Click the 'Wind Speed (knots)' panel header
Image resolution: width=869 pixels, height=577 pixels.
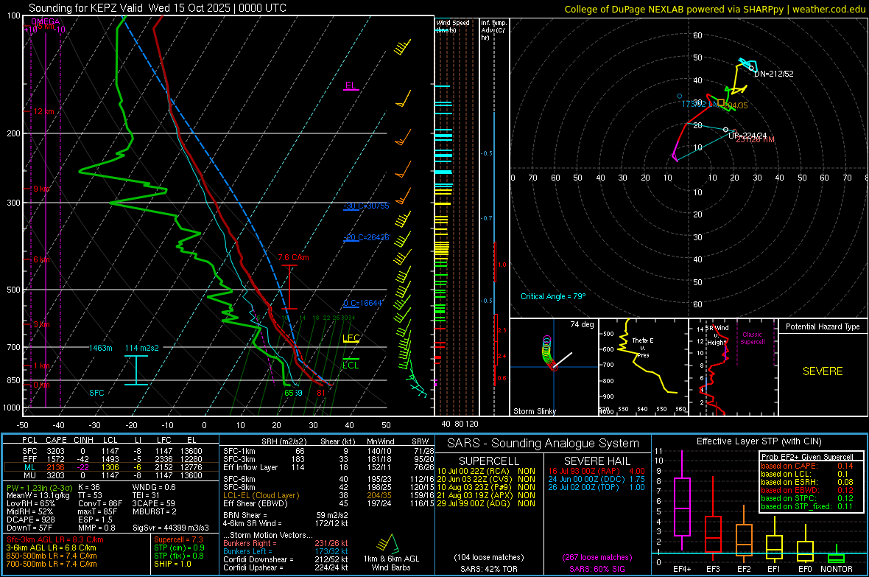(453, 26)
